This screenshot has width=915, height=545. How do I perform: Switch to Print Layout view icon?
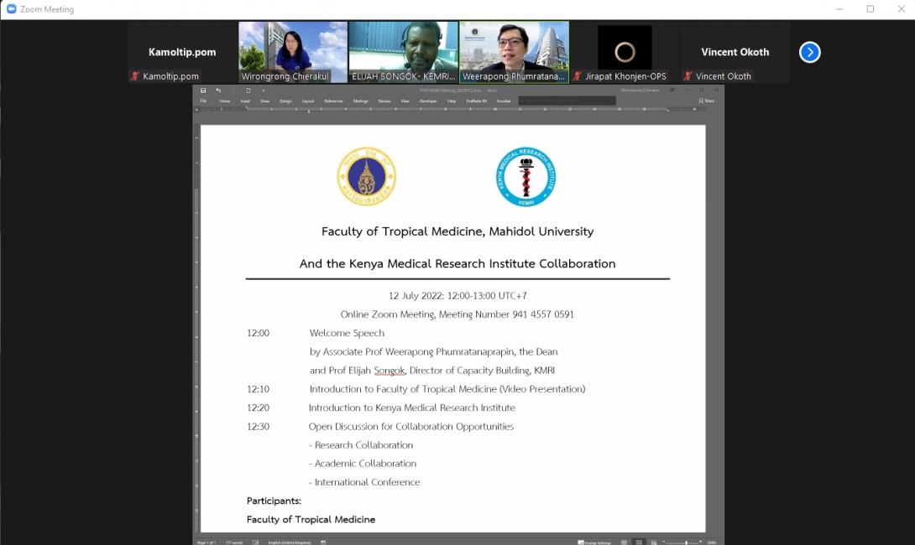(x=639, y=542)
